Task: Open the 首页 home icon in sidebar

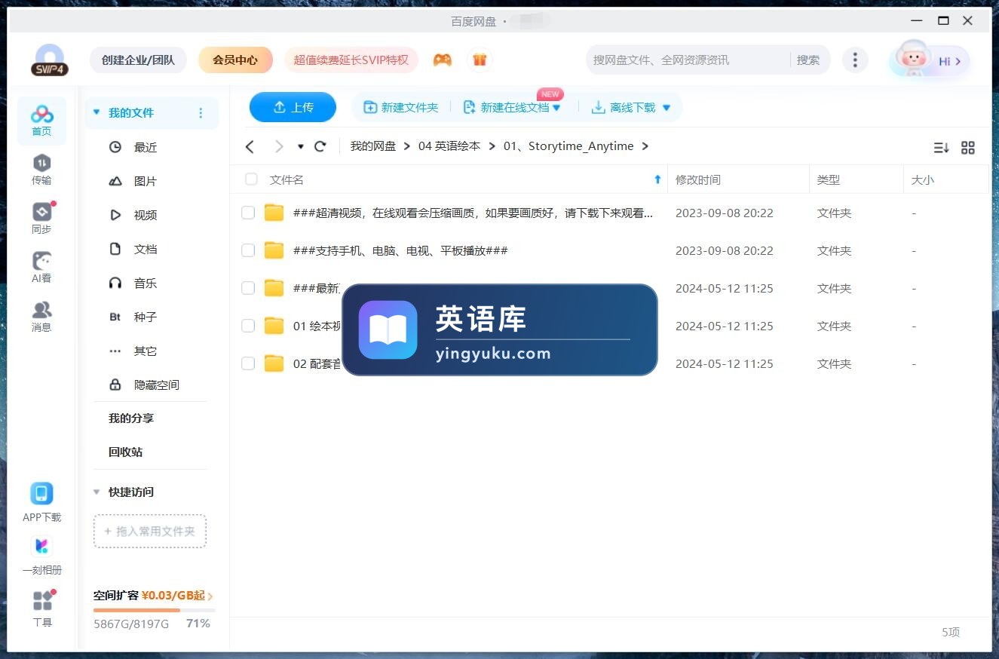Action: coord(41,121)
